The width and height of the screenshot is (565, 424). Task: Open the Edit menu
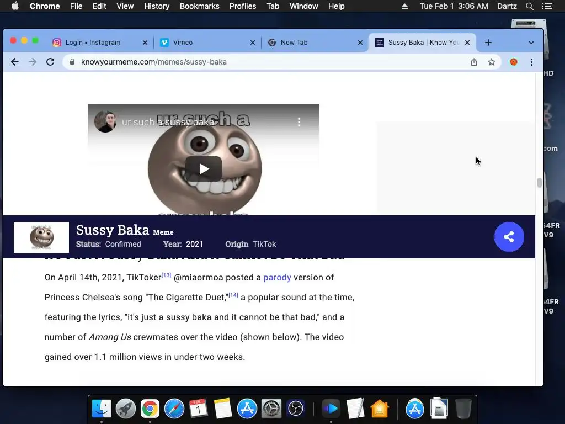click(x=99, y=6)
